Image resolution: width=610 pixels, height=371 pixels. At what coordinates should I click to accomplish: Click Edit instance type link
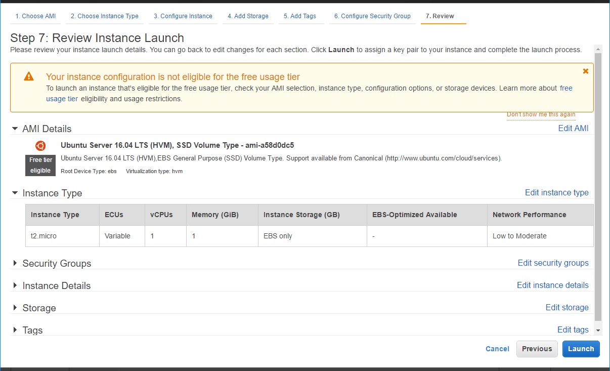557,193
